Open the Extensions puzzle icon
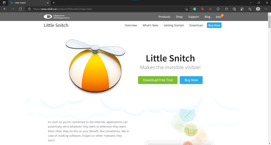The height and width of the screenshot is (145, 271). click(x=218, y=9)
